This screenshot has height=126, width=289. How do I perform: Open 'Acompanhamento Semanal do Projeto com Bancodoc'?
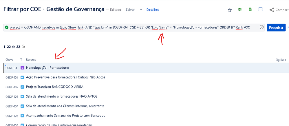point(66,116)
